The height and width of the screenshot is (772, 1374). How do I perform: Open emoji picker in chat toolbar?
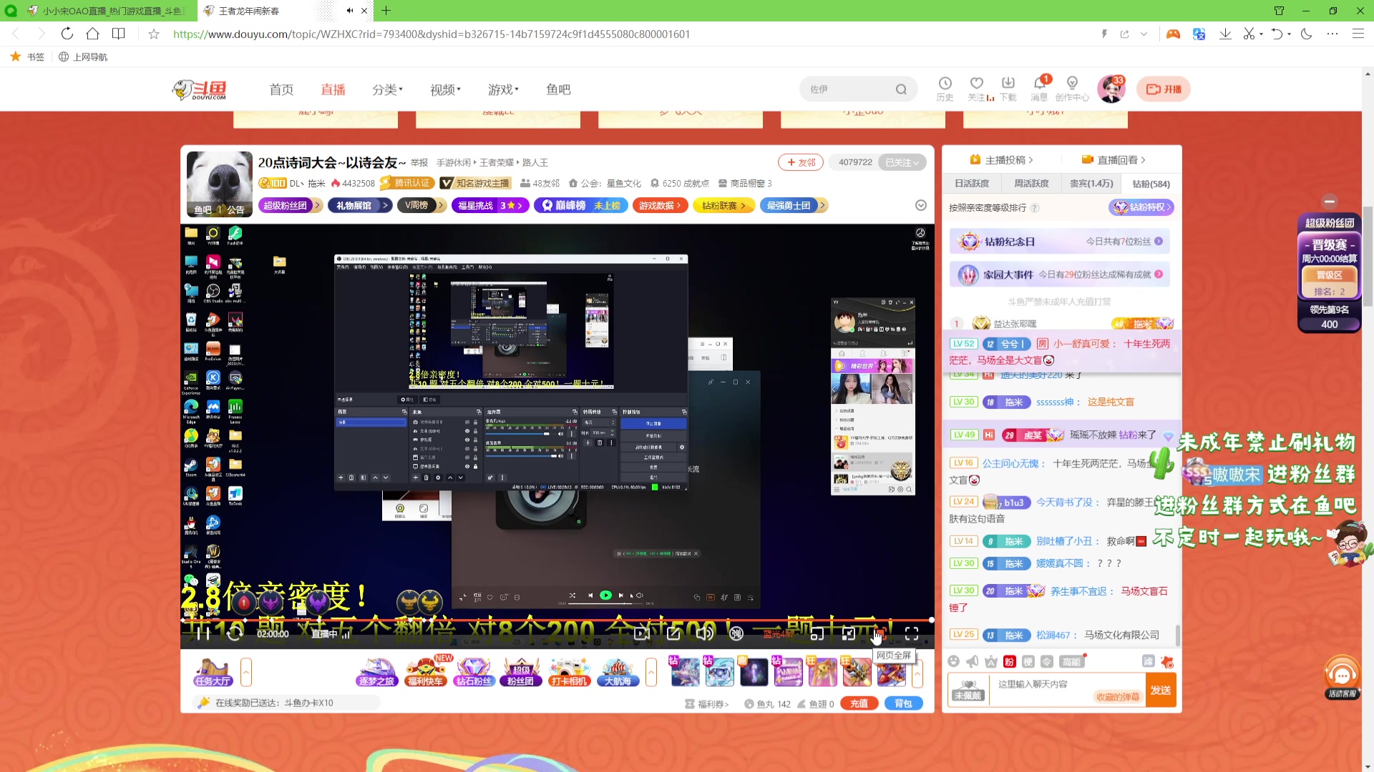953,661
